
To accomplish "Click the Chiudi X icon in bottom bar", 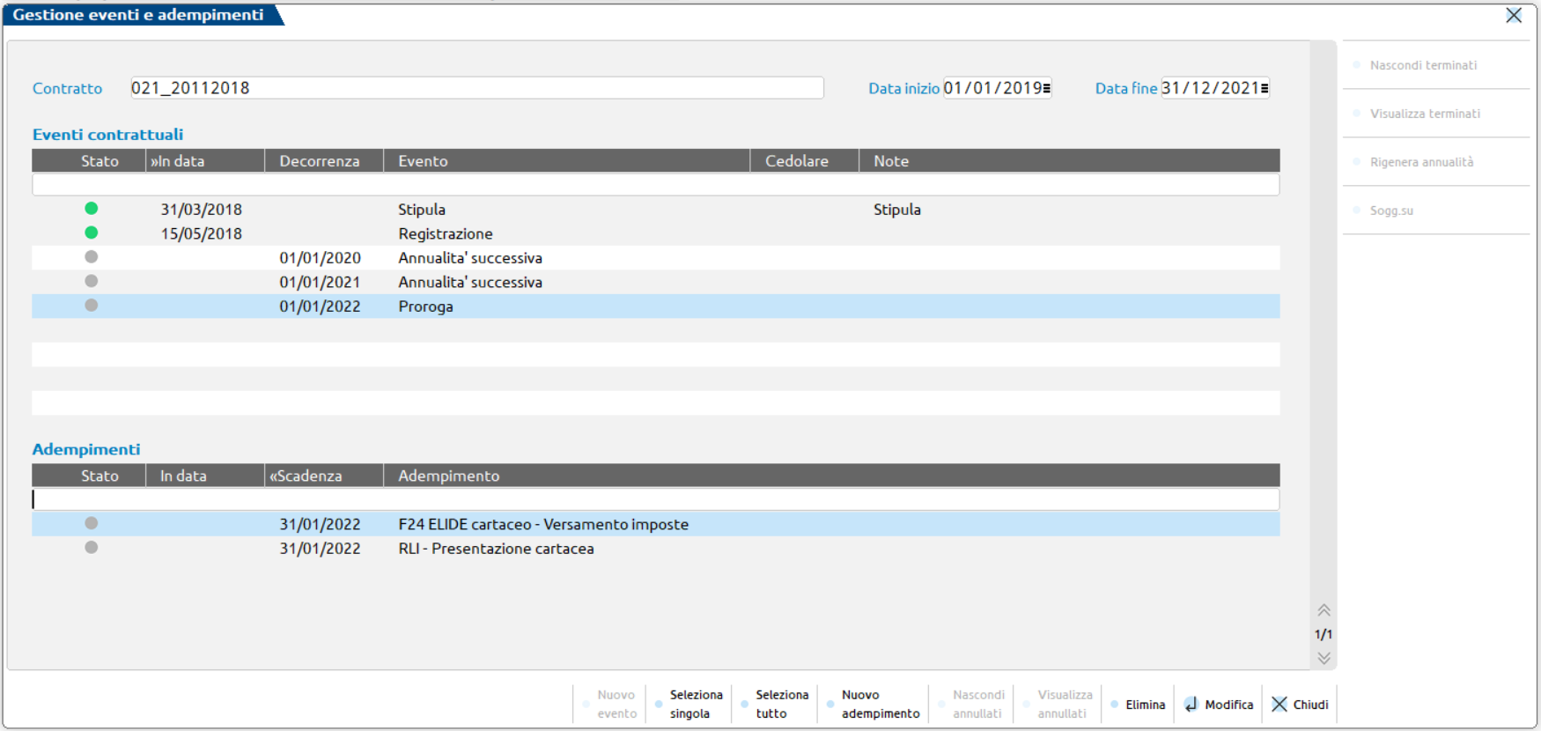I will [1279, 705].
